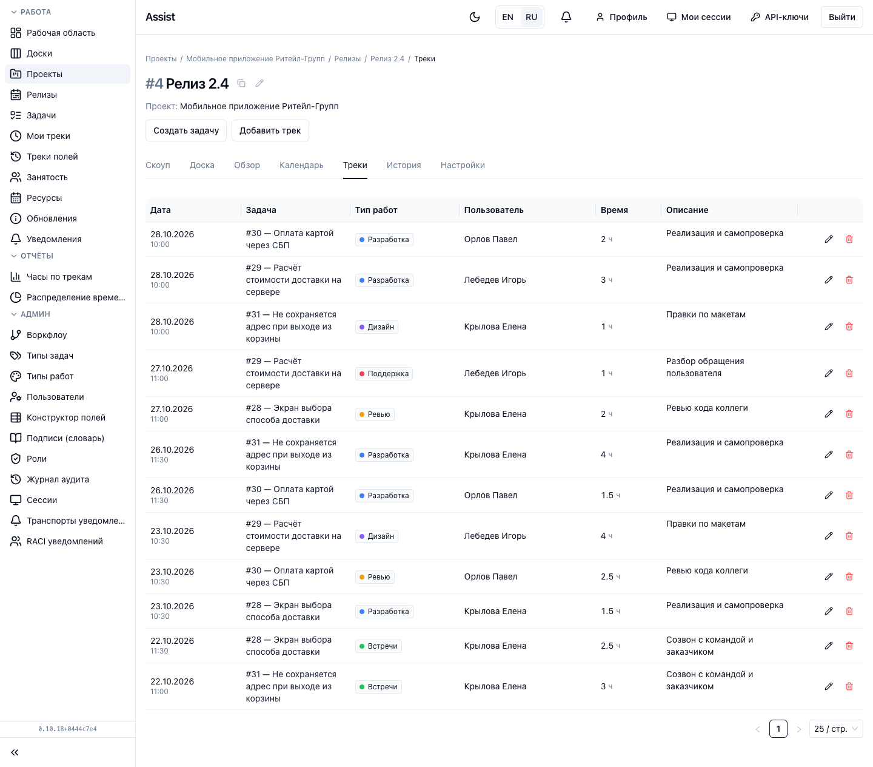The image size is (873, 767).
Task: Open API-ключи in top bar
Action: (x=780, y=17)
